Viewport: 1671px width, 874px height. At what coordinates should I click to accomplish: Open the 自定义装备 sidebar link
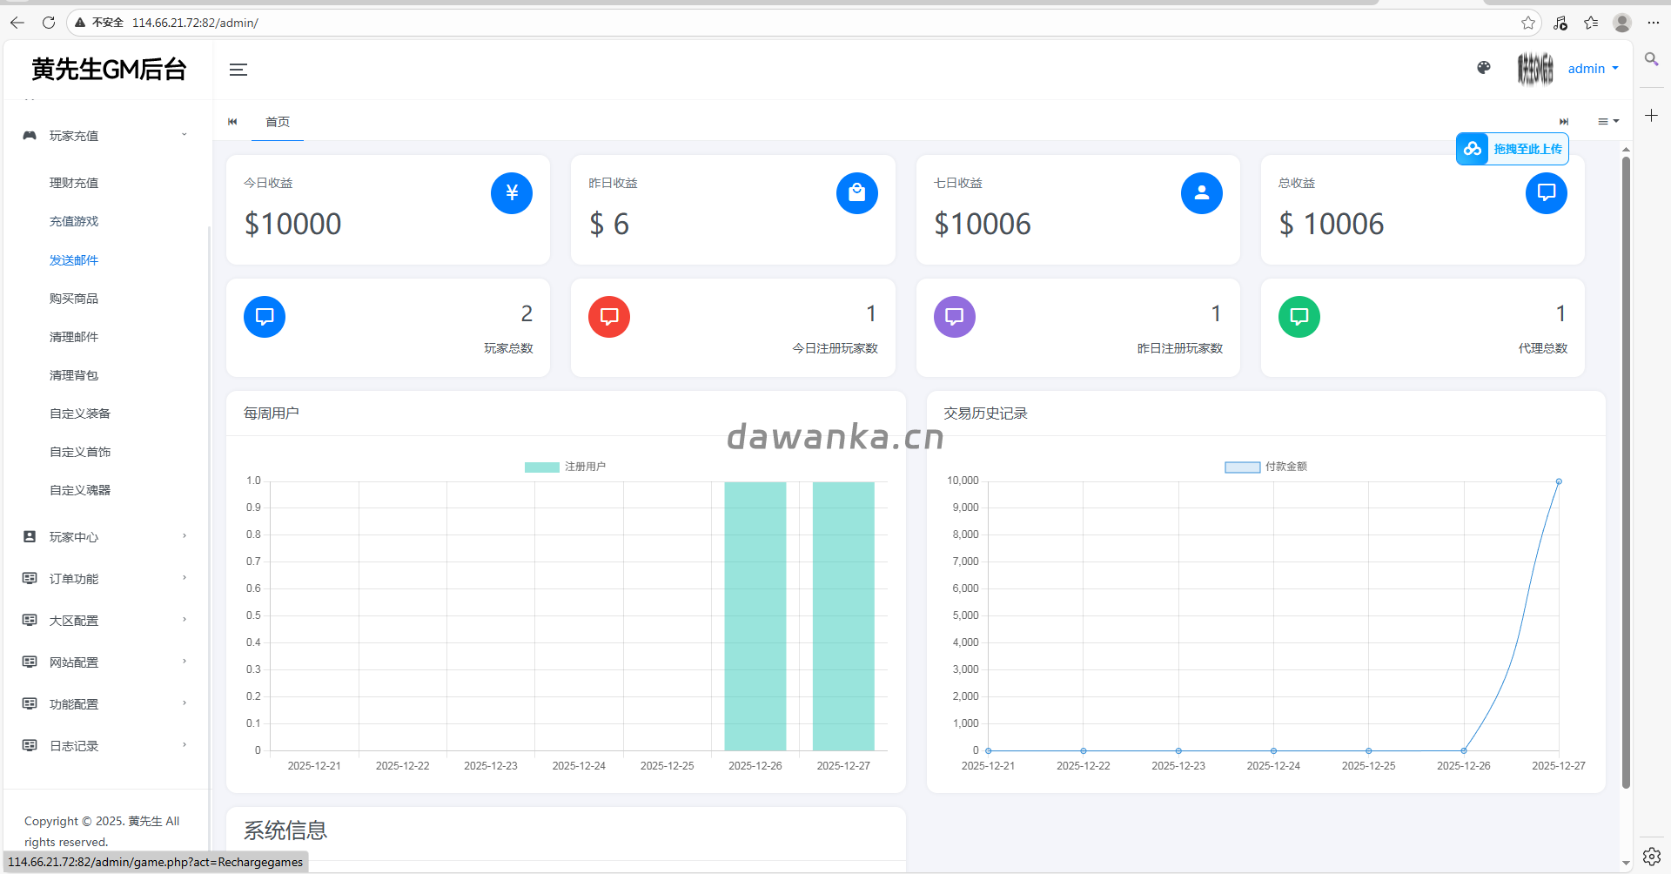[x=80, y=413]
